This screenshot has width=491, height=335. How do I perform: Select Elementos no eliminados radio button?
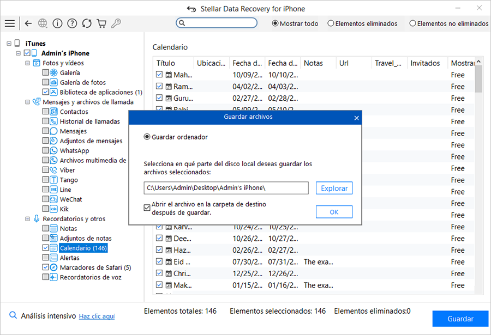pos(413,23)
